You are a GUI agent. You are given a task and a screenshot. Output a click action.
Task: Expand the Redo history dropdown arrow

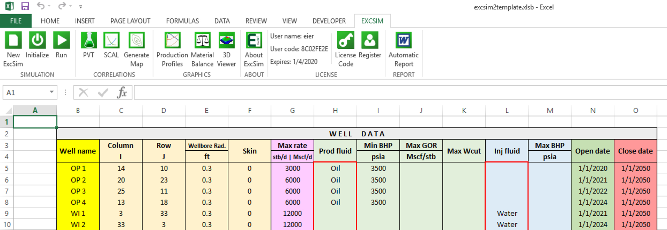(x=70, y=6)
